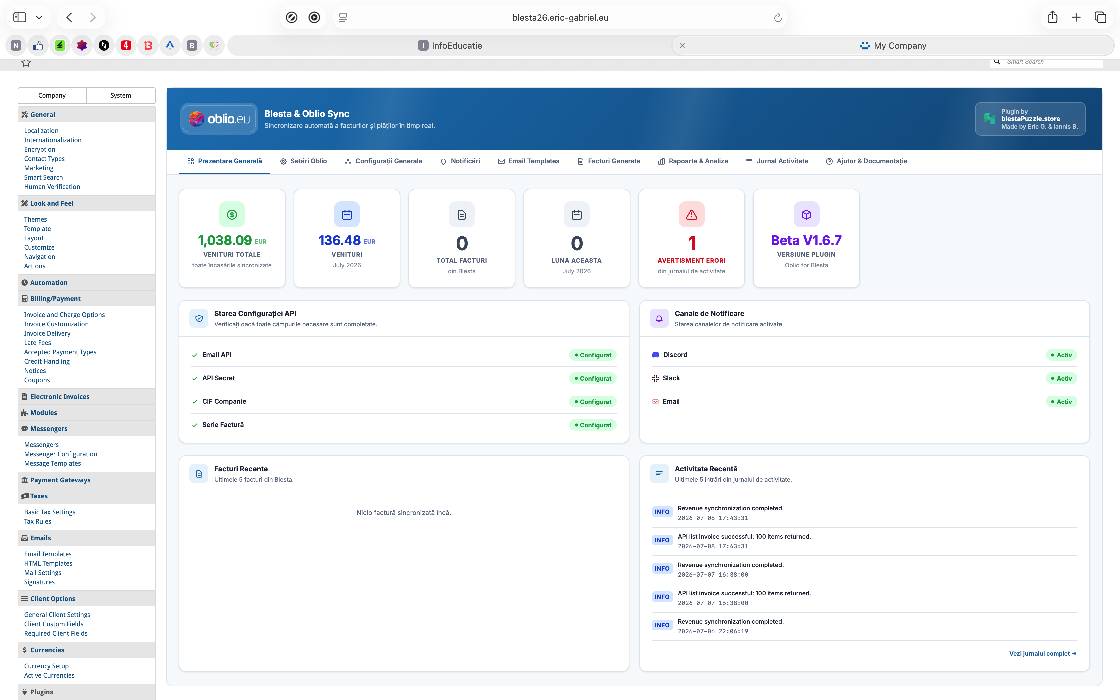
Task: Expand the Electronic Invoices section
Action: (87, 397)
